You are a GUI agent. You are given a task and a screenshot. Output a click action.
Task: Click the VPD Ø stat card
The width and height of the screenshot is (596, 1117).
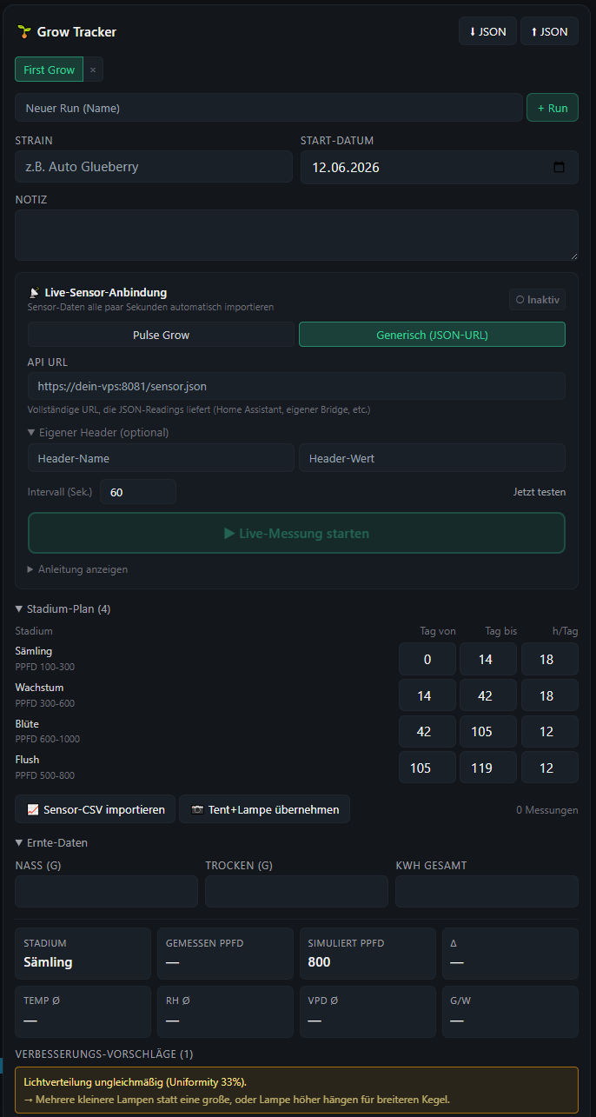[368, 1012]
